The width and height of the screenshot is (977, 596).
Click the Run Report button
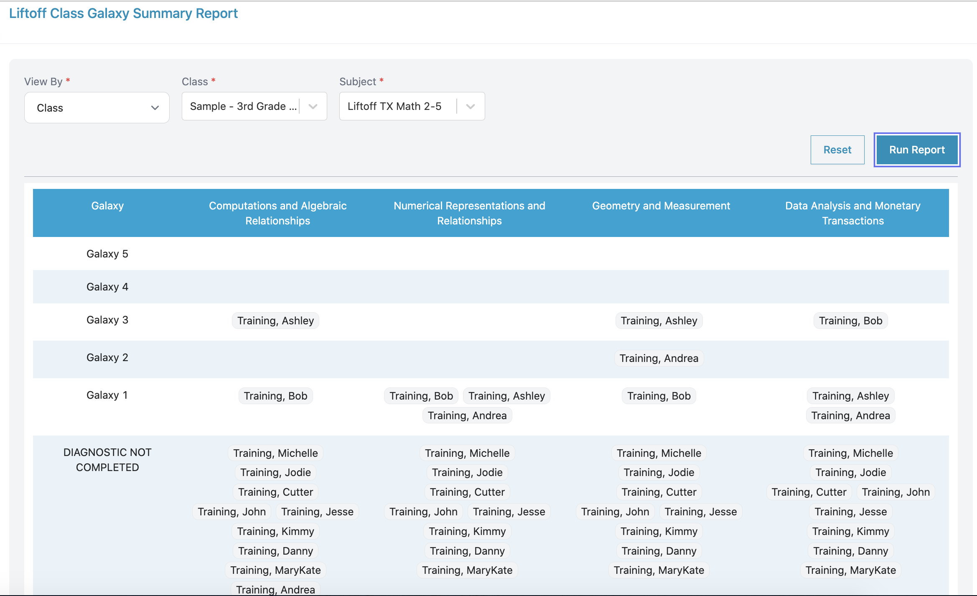pyautogui.click(x=917, y=150)
